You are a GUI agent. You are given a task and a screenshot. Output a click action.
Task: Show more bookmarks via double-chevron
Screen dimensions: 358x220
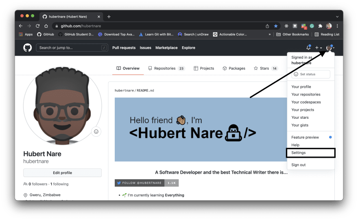click(270, 35)
